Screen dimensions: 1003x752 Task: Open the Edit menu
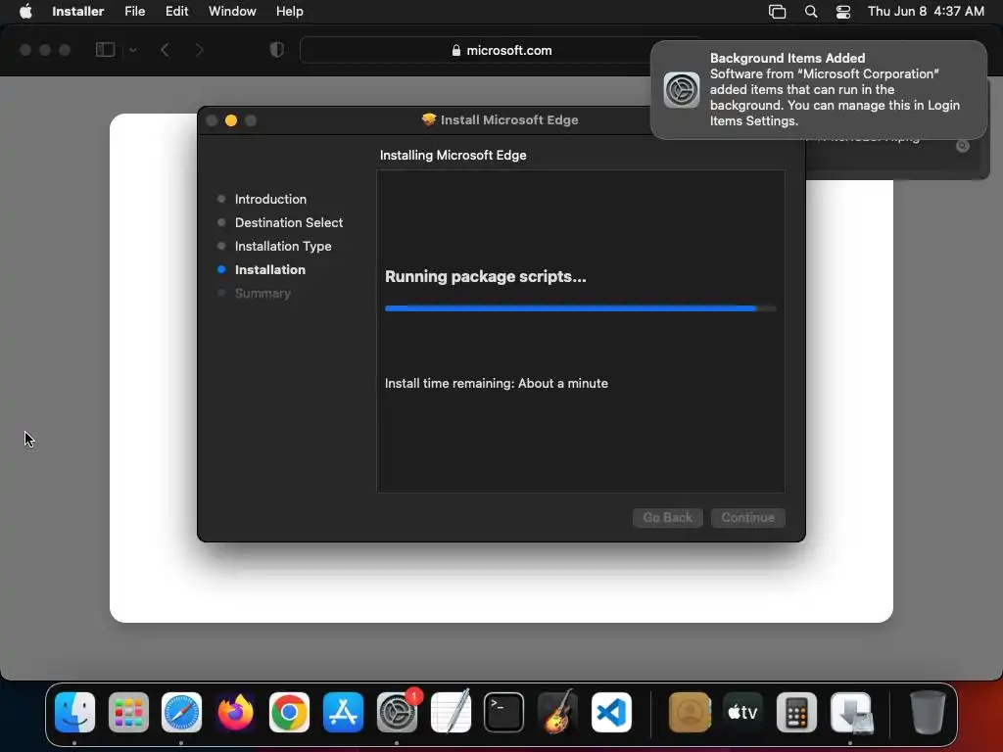pos(176,12)
